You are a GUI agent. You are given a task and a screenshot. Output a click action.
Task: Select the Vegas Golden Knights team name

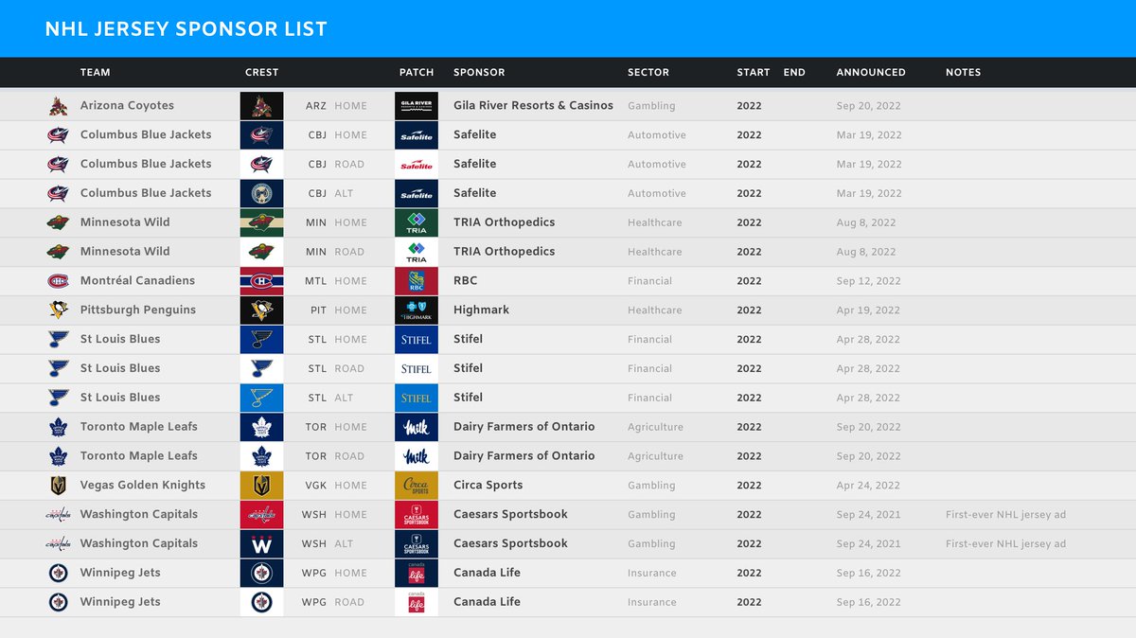point(143,486)
